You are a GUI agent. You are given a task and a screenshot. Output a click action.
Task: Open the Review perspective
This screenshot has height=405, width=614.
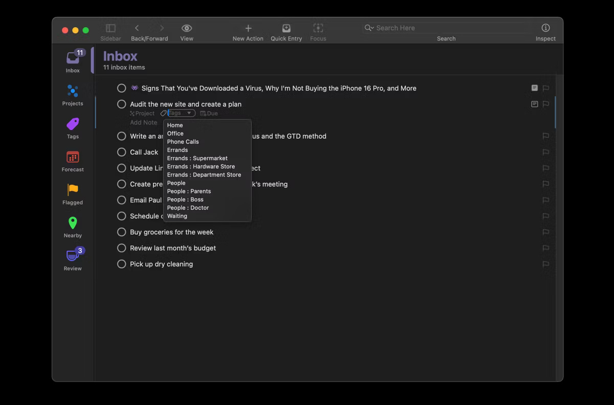(x=72, y=258)
